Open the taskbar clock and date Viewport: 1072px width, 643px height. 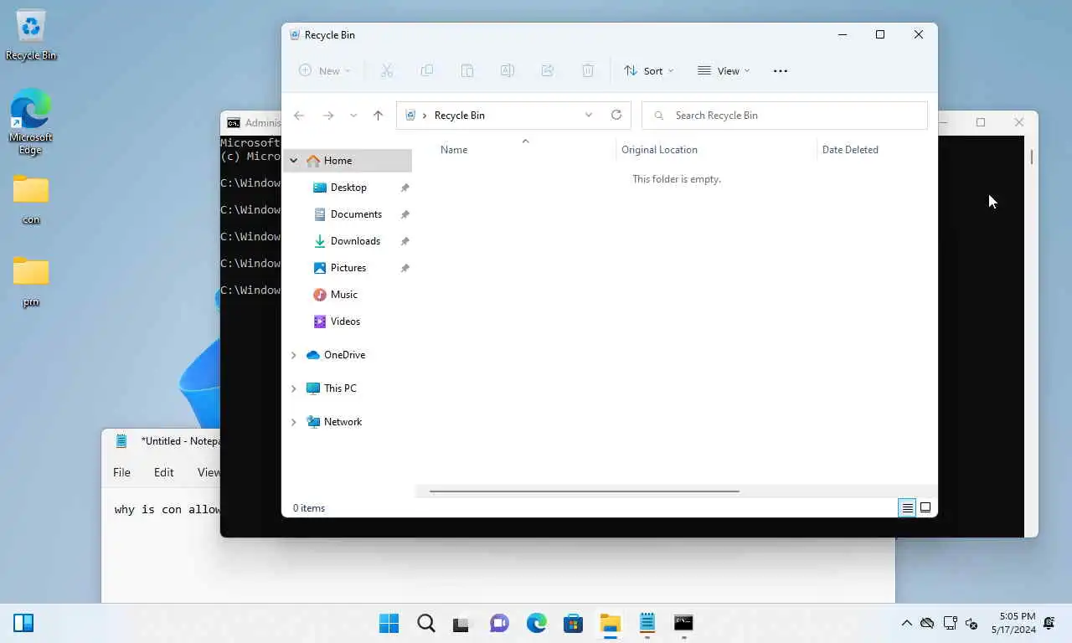coord(1013,623)
